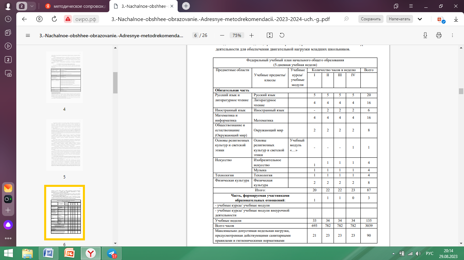Open the sidebar tabs/collections icon
The height and width of the screenshot is (260, 464).
pyautogui.click(x=8, y=32)
